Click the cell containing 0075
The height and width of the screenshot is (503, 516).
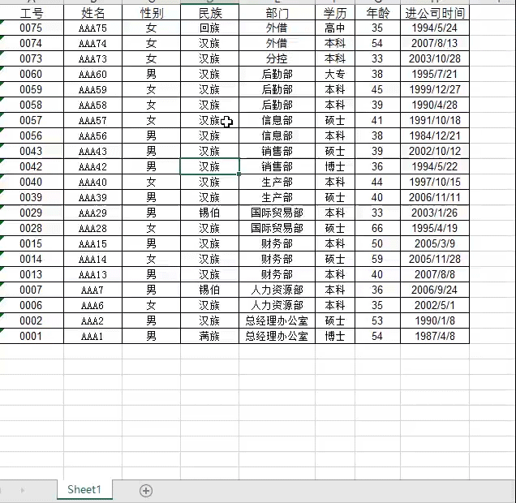coord(32,28)
